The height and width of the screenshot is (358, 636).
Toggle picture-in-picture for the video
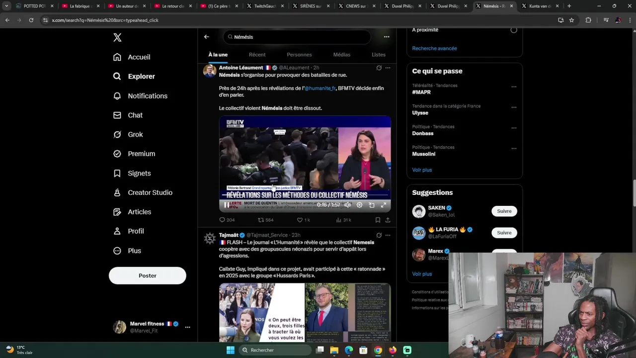(372, 205)
